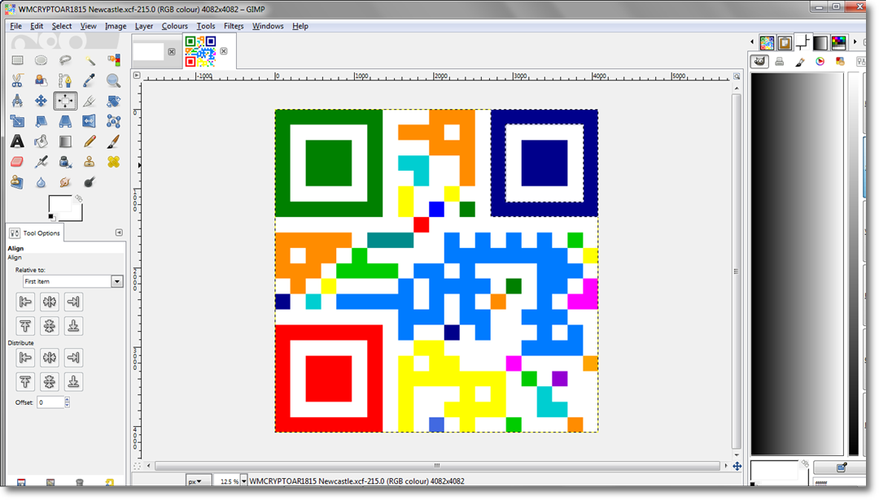Select the Text tool
Screen dimensions: 879x500
point(17,141)
